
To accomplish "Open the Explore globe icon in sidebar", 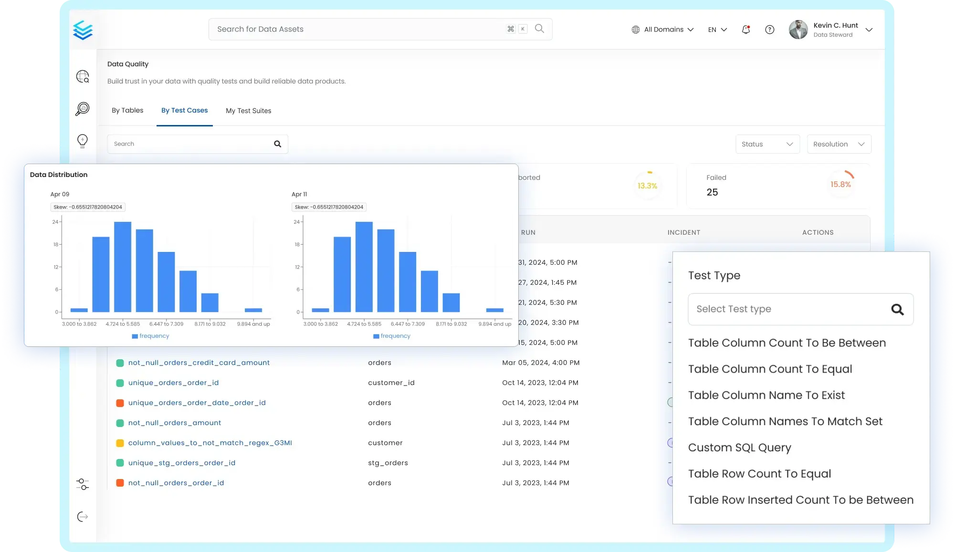I will tap(83, 76).
